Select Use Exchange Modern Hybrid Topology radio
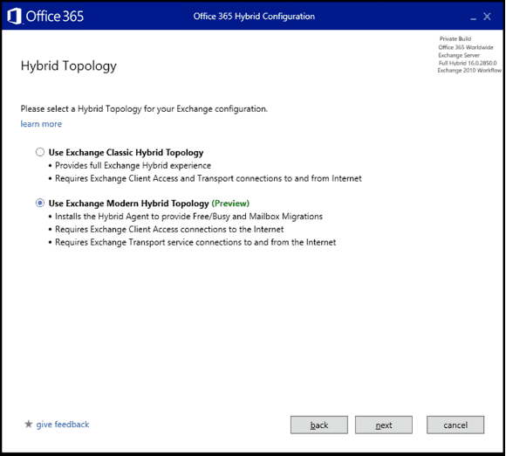 (x=40, y=203)
